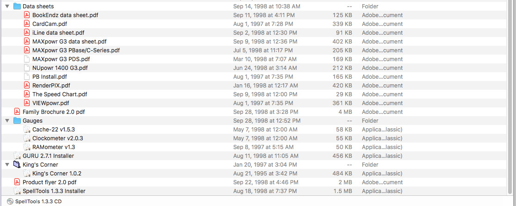Image resolution: width=516 pixels, height=206 pixels.
Task: Click the Gauges blue folder icon
Action: point(17,120)
